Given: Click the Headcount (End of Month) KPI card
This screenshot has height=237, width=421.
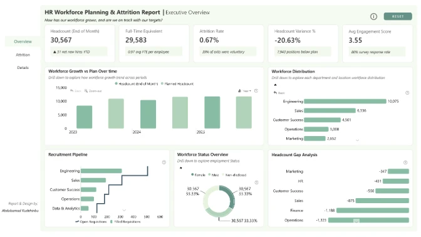Looking at the screenshot, I should [x=80, y=43].
